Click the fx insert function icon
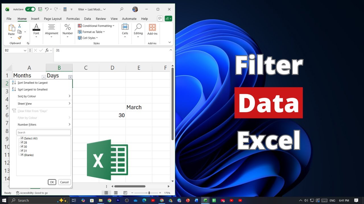This screenshot has width=364, height=204. pos(47,50)
